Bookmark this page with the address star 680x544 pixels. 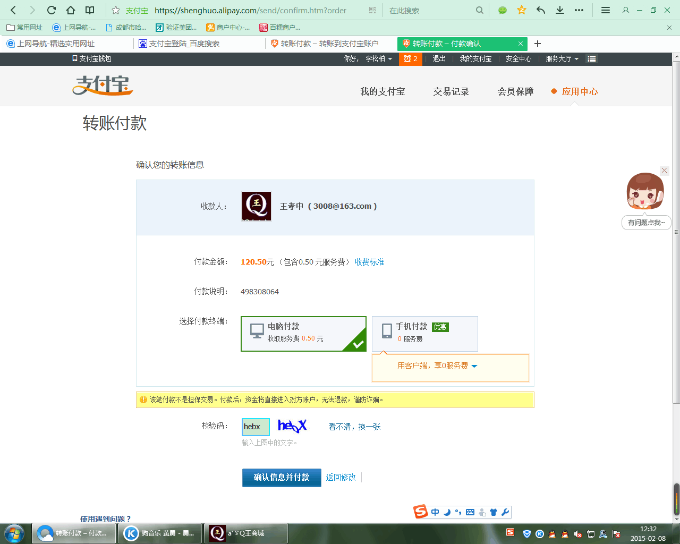(116, 10)
